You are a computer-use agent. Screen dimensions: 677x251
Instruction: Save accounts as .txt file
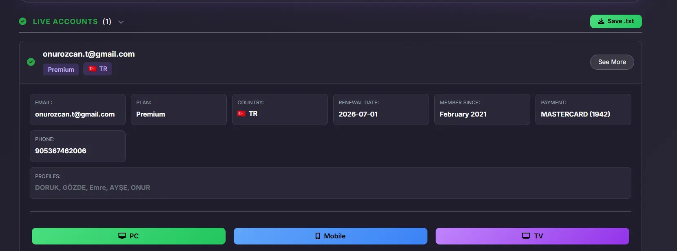click(x=616, y=21)
